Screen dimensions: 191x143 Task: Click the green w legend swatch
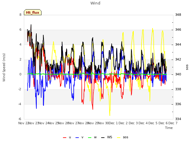[x=90, y=138]
